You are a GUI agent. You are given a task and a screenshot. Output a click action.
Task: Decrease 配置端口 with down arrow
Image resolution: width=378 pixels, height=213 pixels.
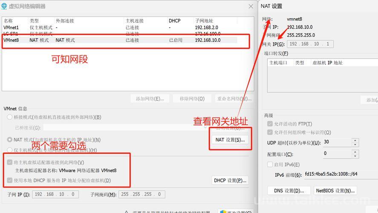click(355, 156)
